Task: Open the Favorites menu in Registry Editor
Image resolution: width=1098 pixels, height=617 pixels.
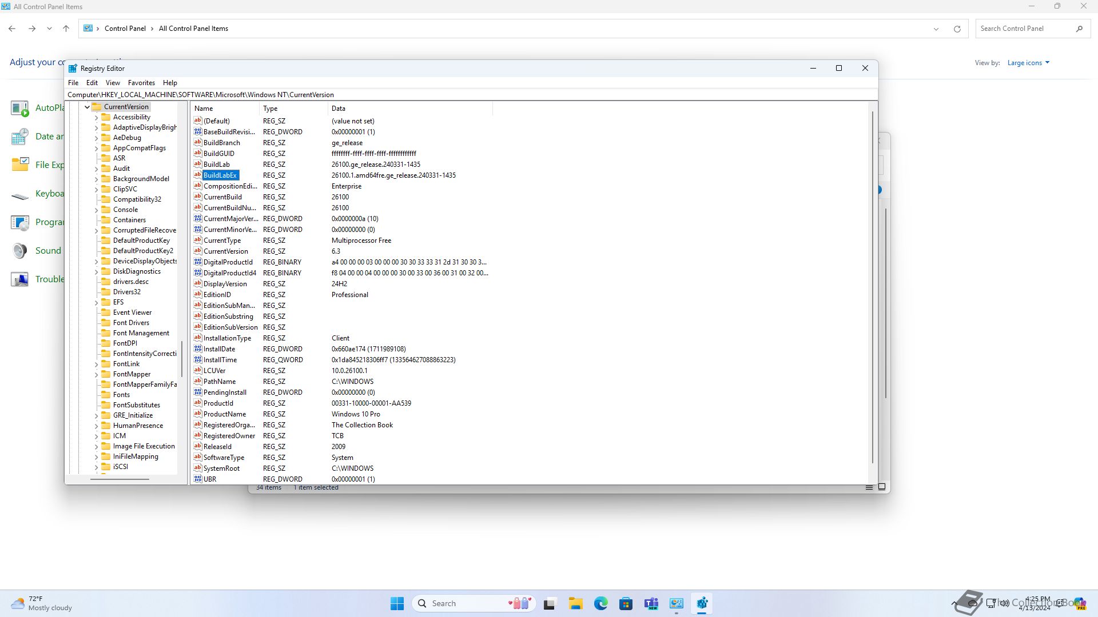Action: [141, 83]
